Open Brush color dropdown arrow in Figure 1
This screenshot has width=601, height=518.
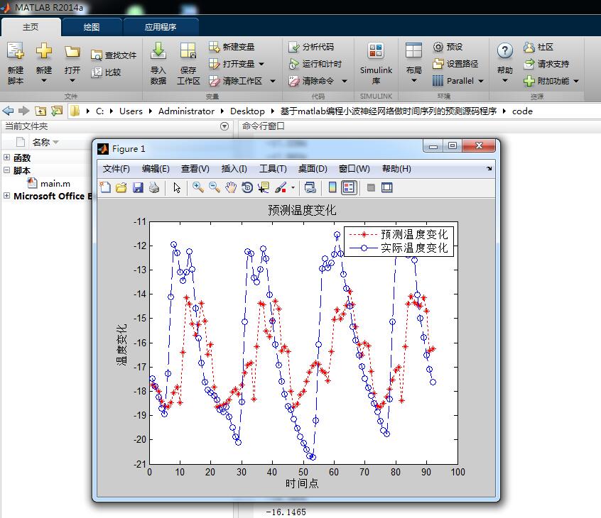(x=293, y=187)
